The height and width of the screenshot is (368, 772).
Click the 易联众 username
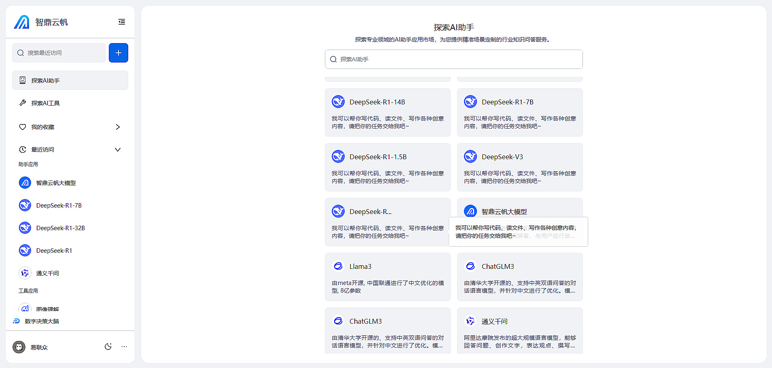coord(39,347)
